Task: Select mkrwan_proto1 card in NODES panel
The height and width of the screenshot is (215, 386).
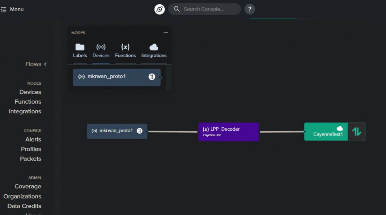Action: pyautogui.click(x=117, y=77)
